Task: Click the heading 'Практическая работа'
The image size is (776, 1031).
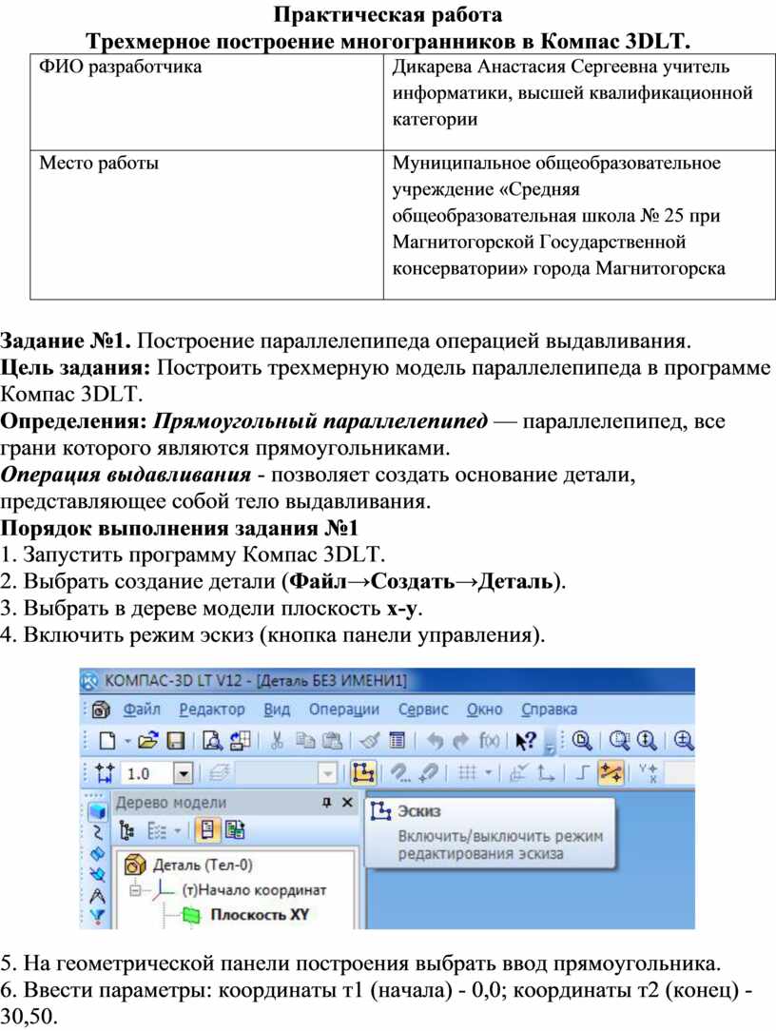Action: coord(388,14)
